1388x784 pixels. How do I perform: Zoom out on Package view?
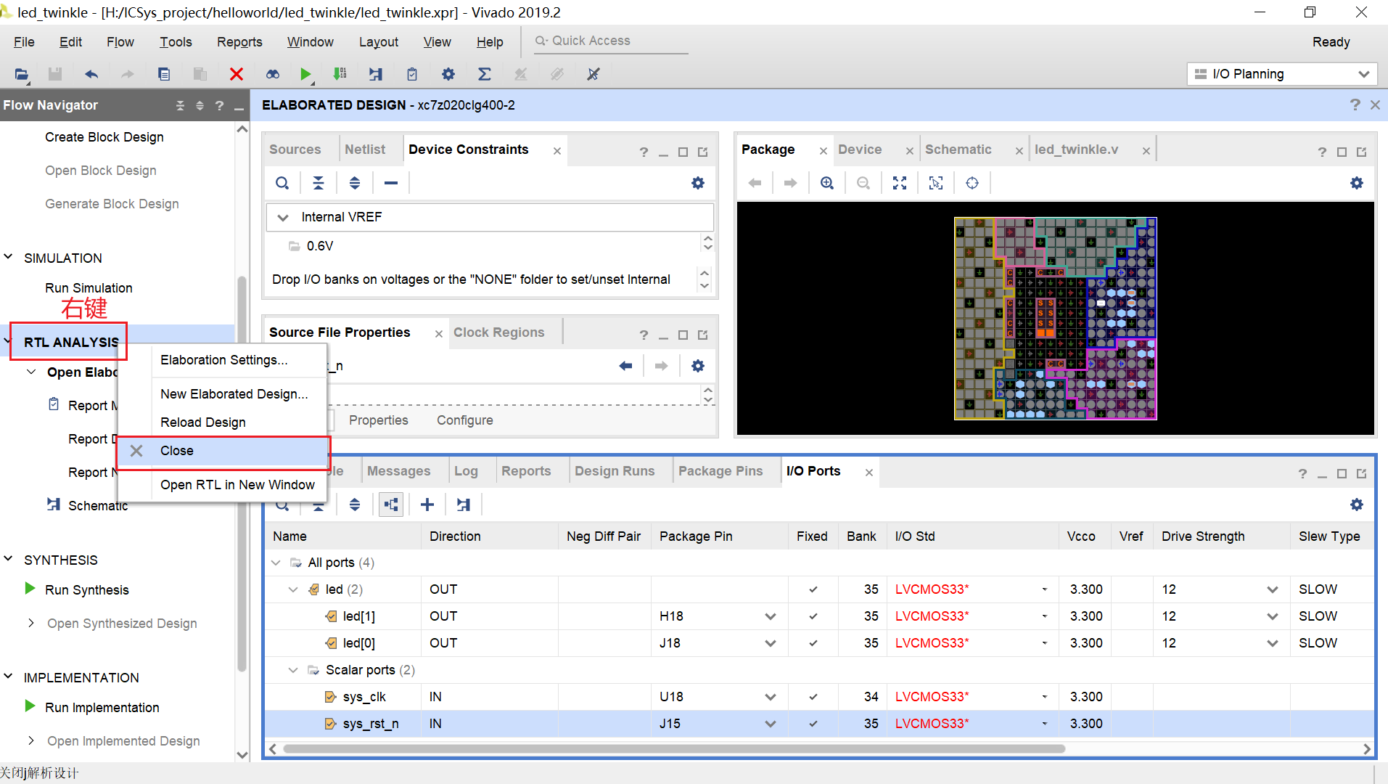863,183
